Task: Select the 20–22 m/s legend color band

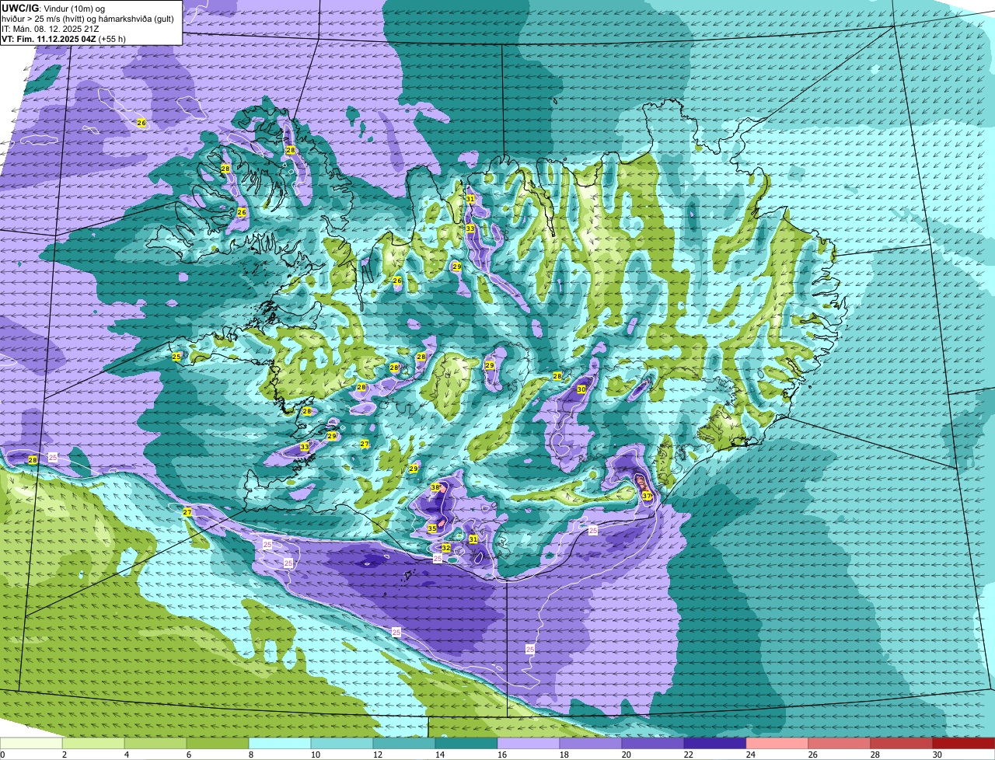Action: (653, 743)
